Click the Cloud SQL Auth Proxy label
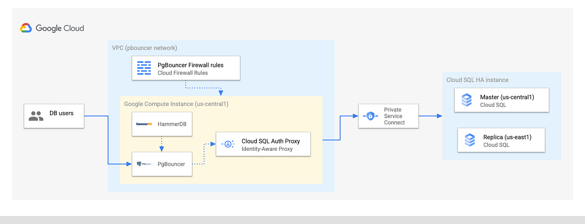Viewport: 585px width, 224px height. (x=271, y=141)
